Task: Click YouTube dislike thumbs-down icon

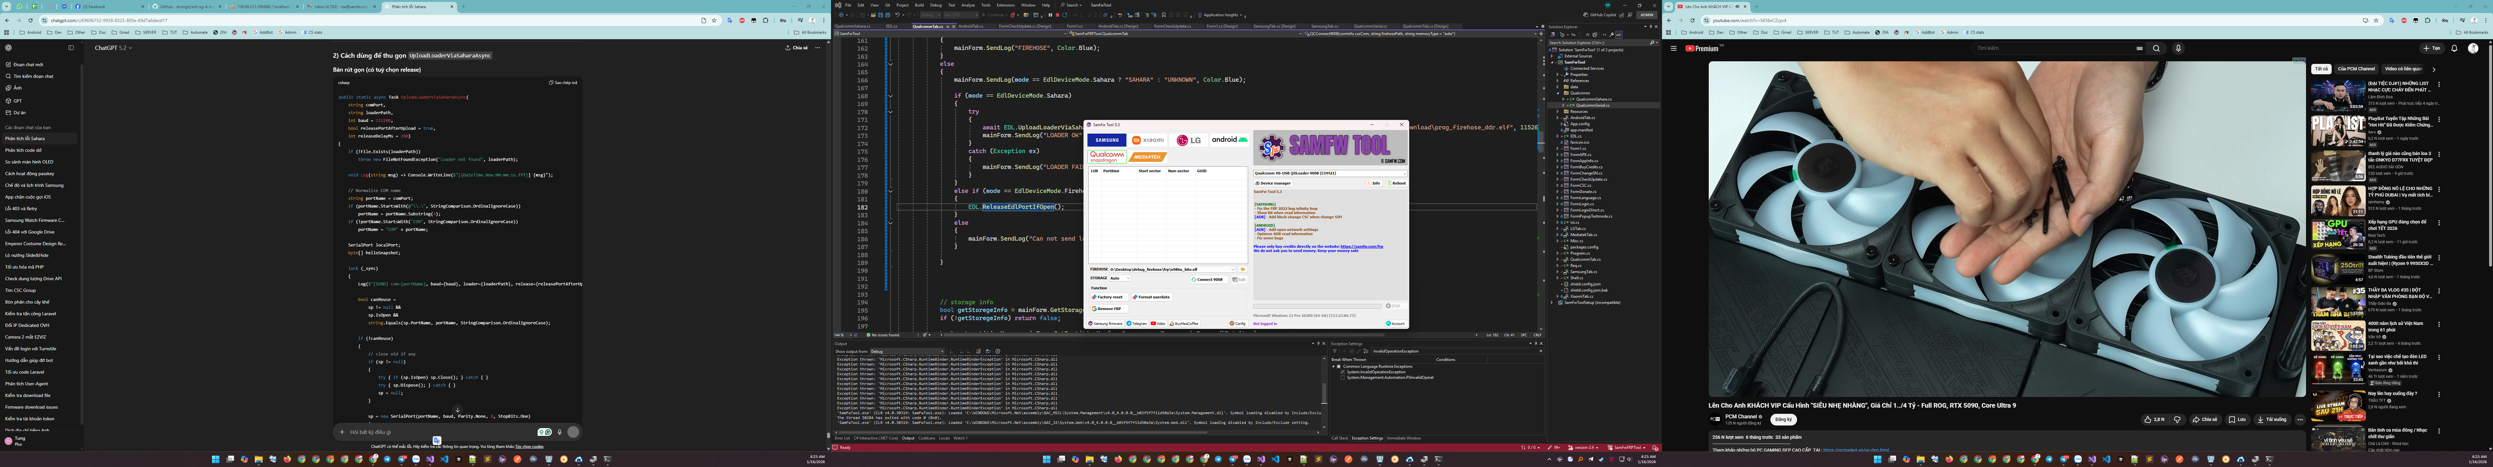Action: pos(2177,420)
